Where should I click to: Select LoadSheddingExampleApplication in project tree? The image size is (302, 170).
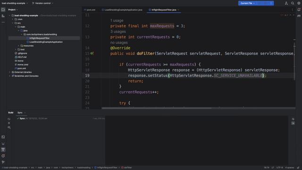click(x=44, y=42)
